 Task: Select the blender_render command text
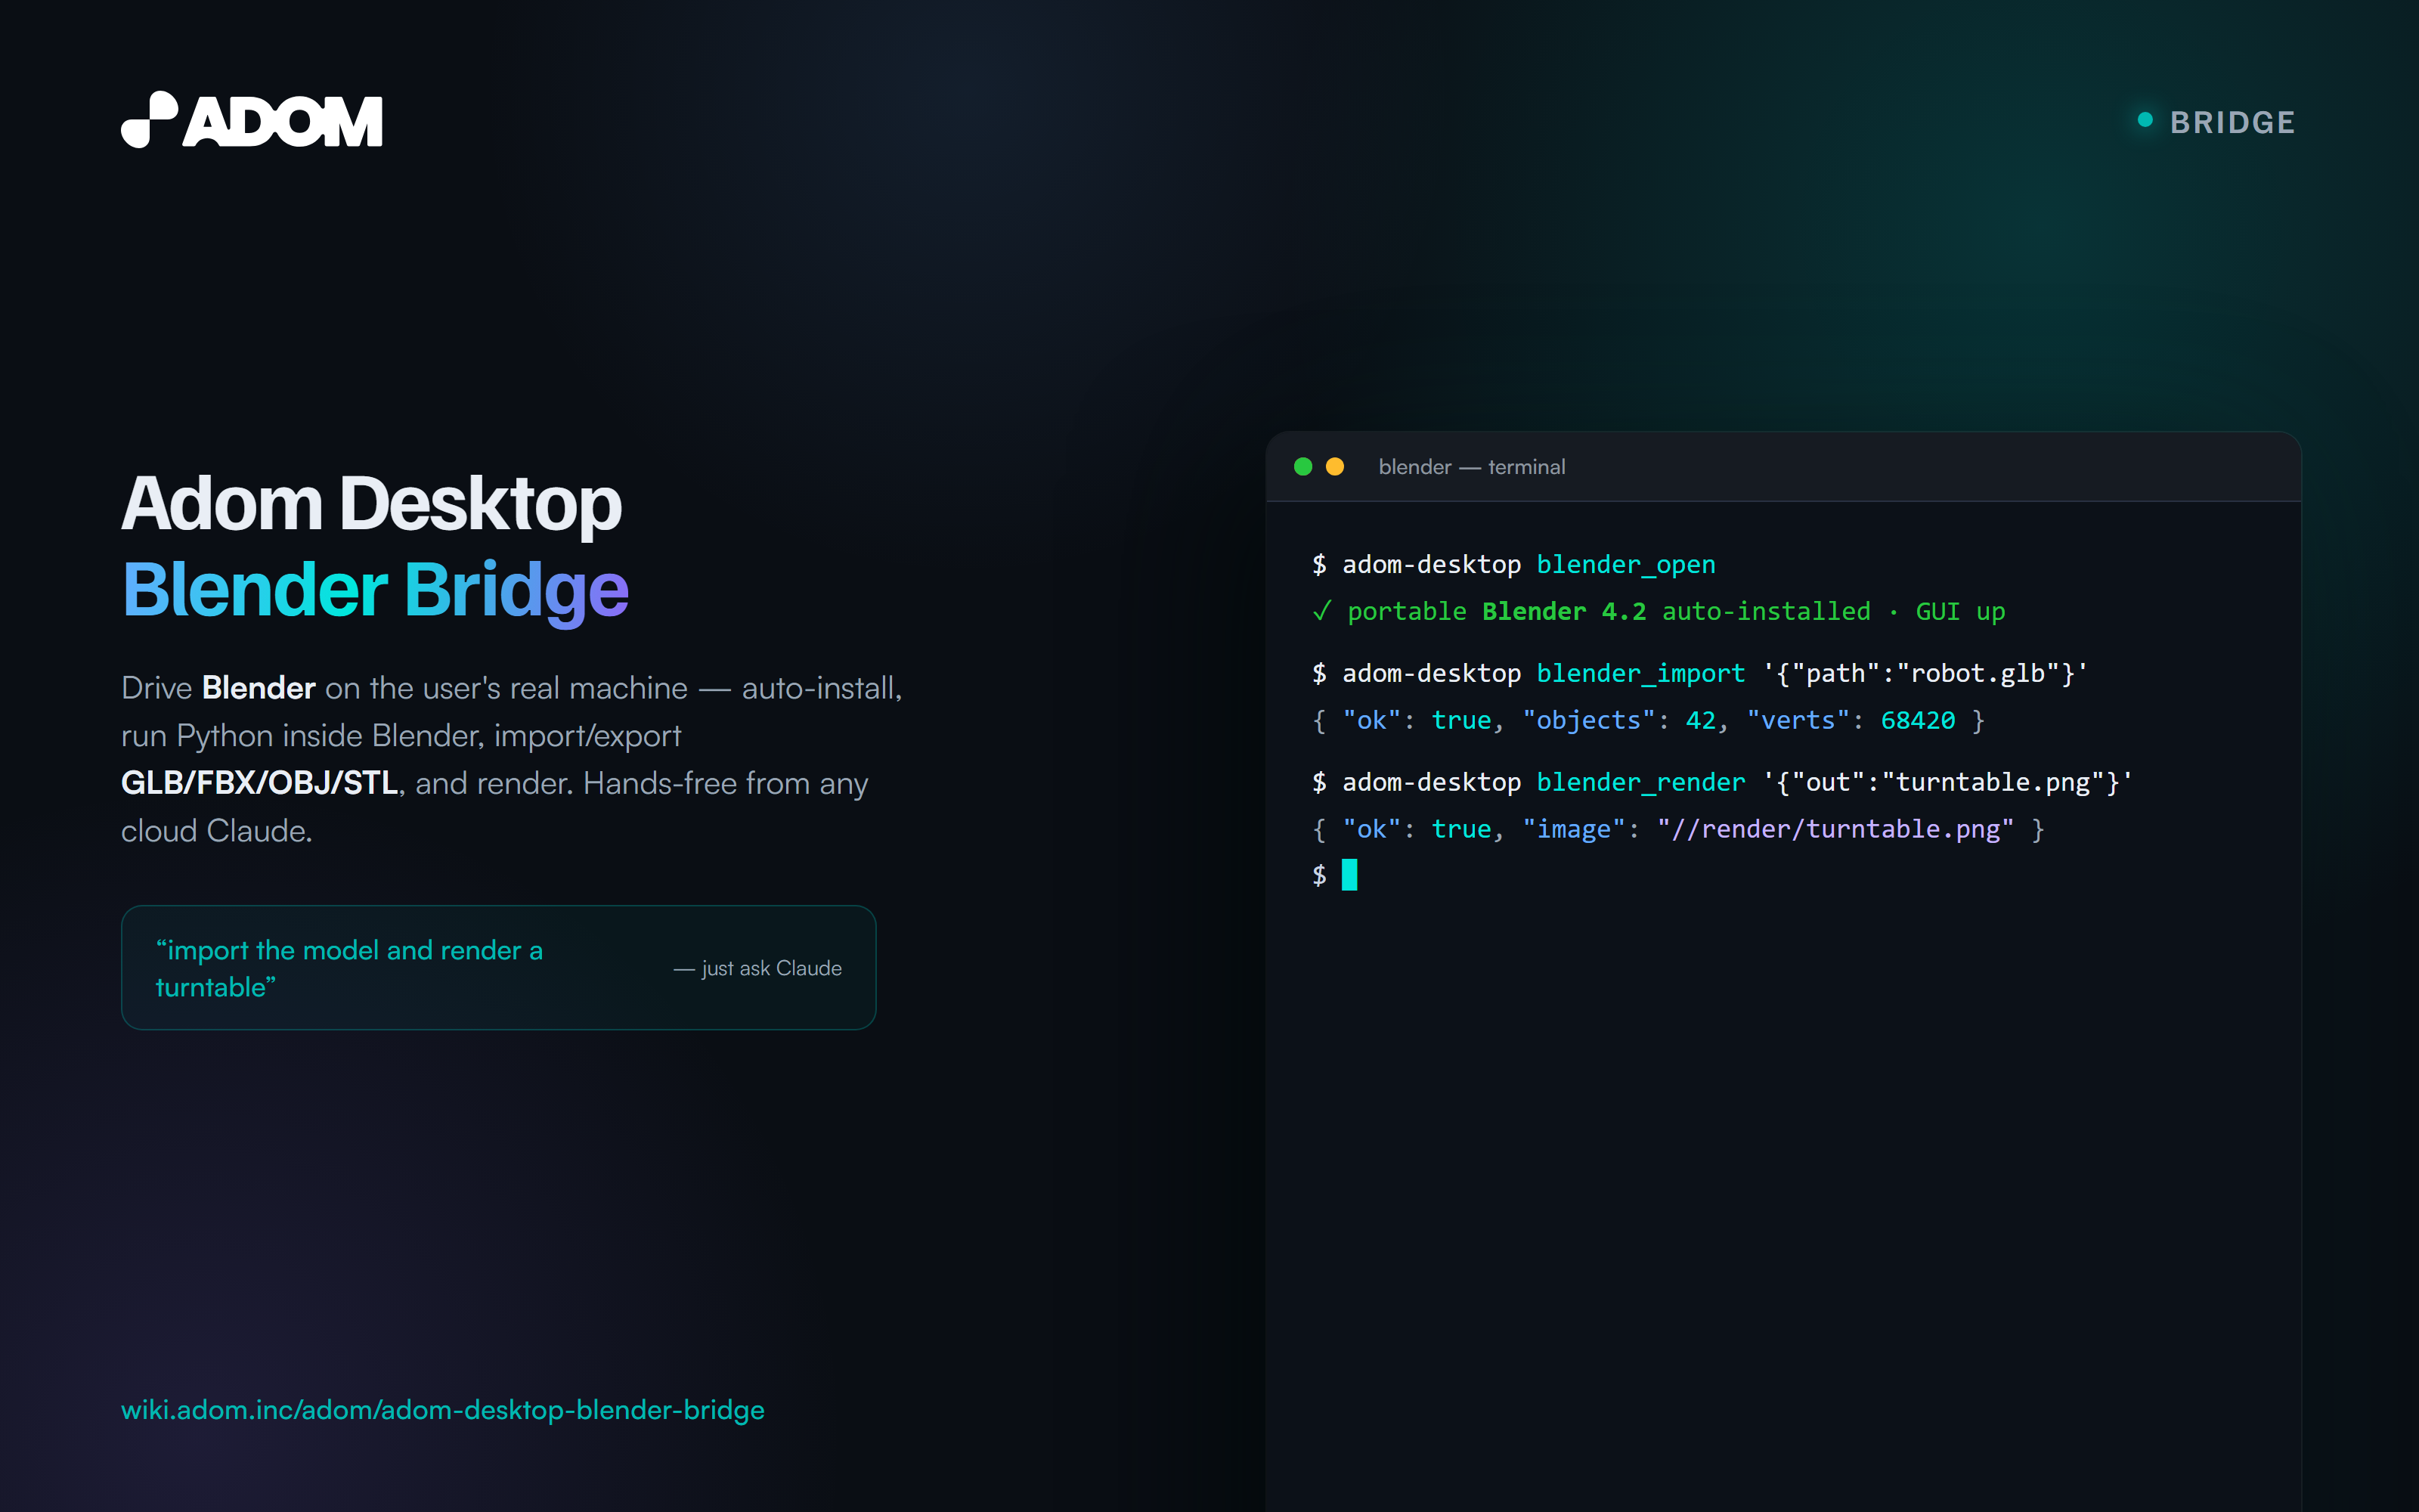tap(1640, 782)
